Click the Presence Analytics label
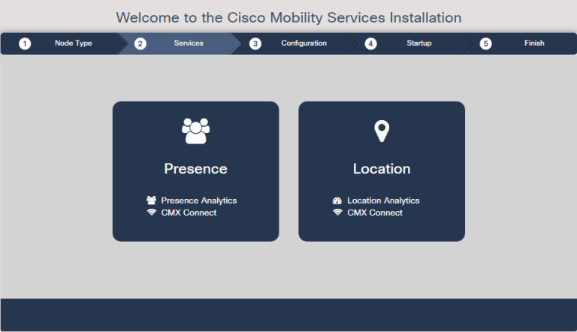Viewport: 577px width, 332px height. pyautogui.click(x=199, y=201)
